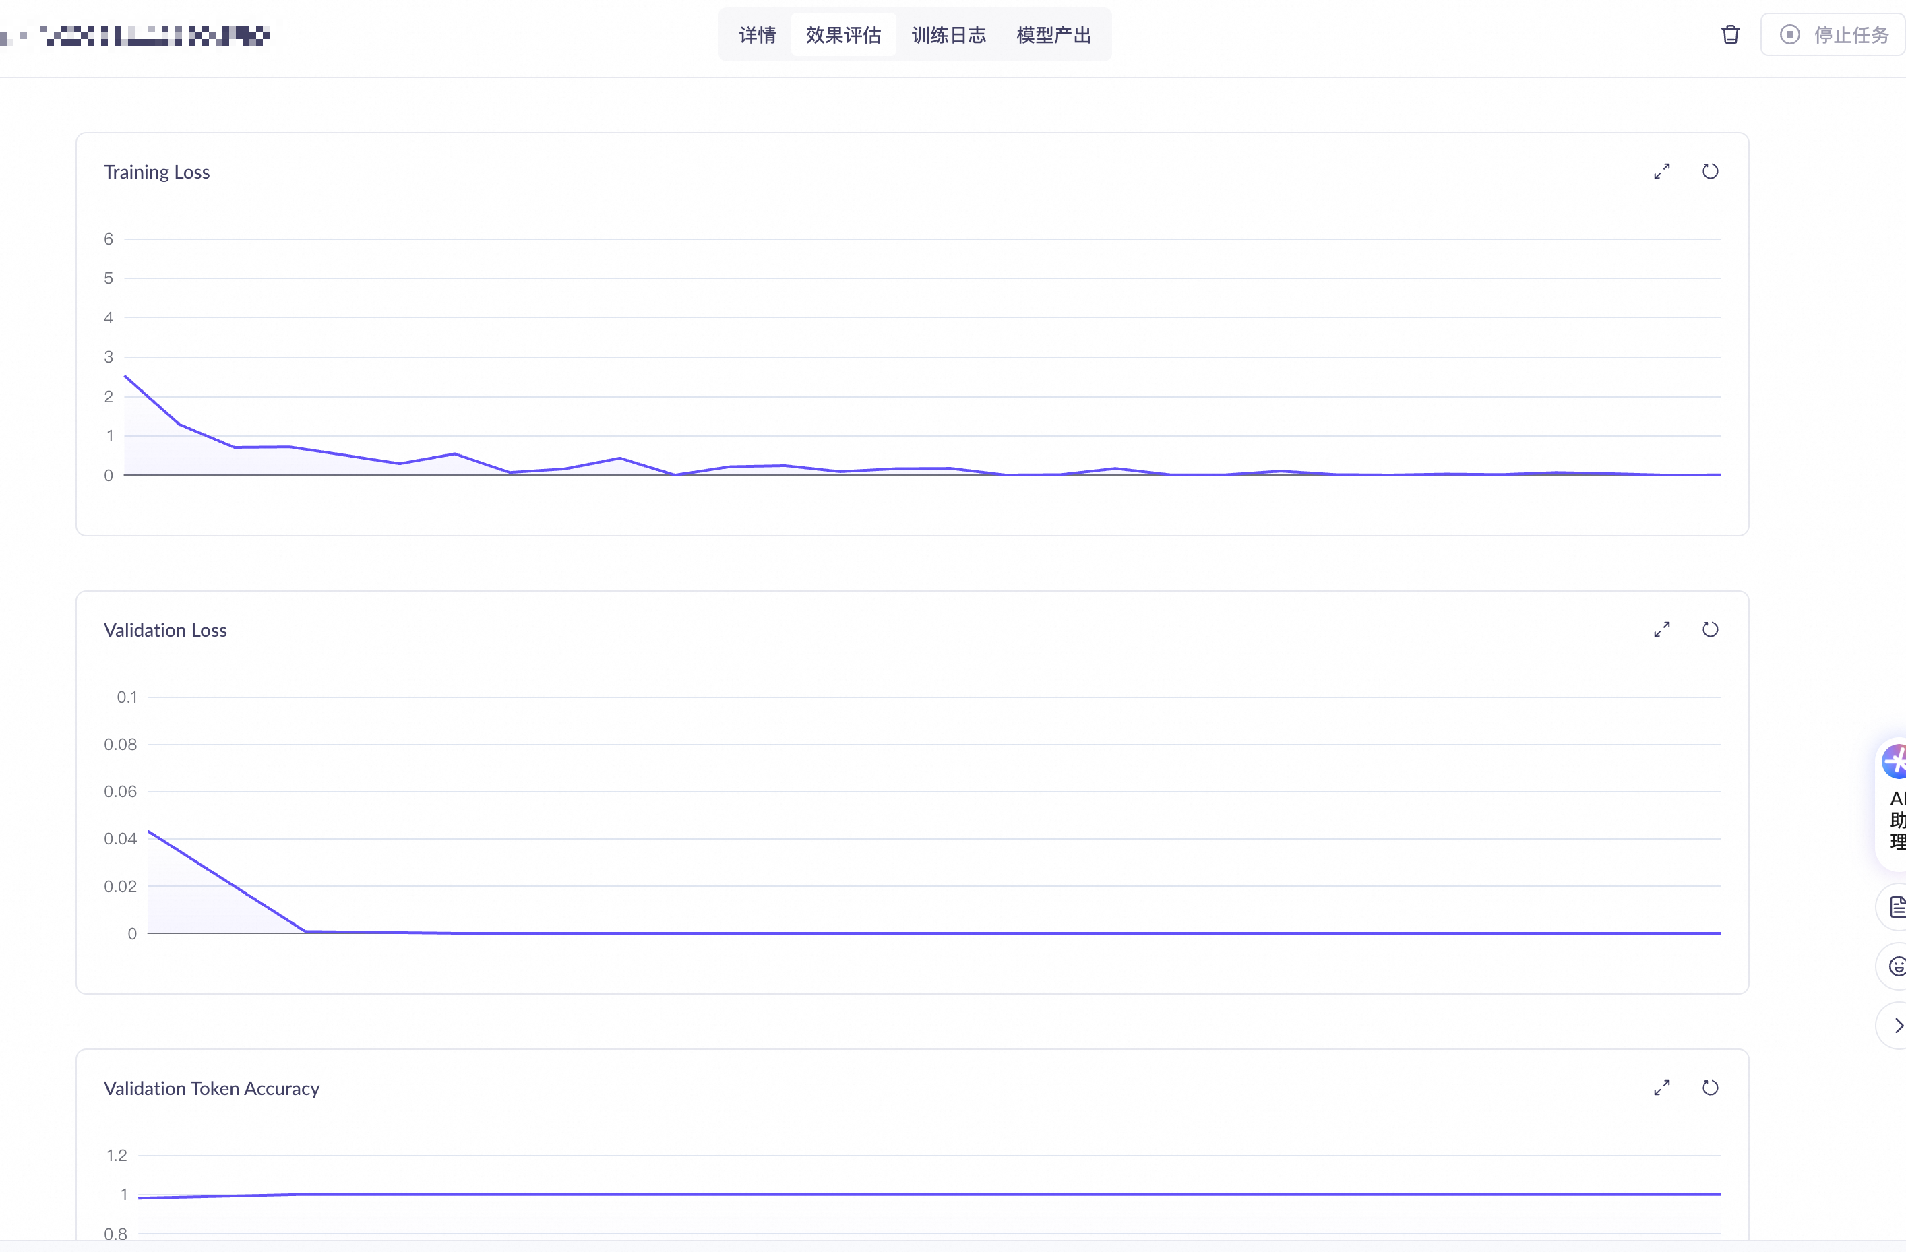The width and height of the screenshot is (1906, 1252).
Task: Expand the Training Loss chart to fullscreen
Action: coord(1662,171)
